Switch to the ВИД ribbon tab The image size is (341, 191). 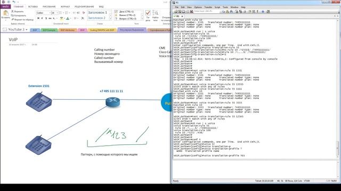pyautogui.click(x=101, y=7)
